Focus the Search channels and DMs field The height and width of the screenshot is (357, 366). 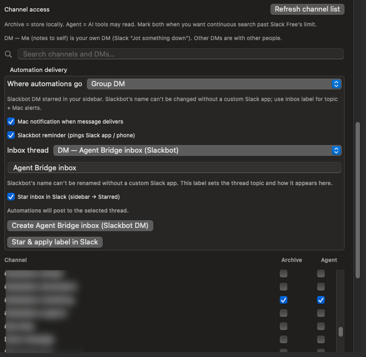(x=180, y=54)
